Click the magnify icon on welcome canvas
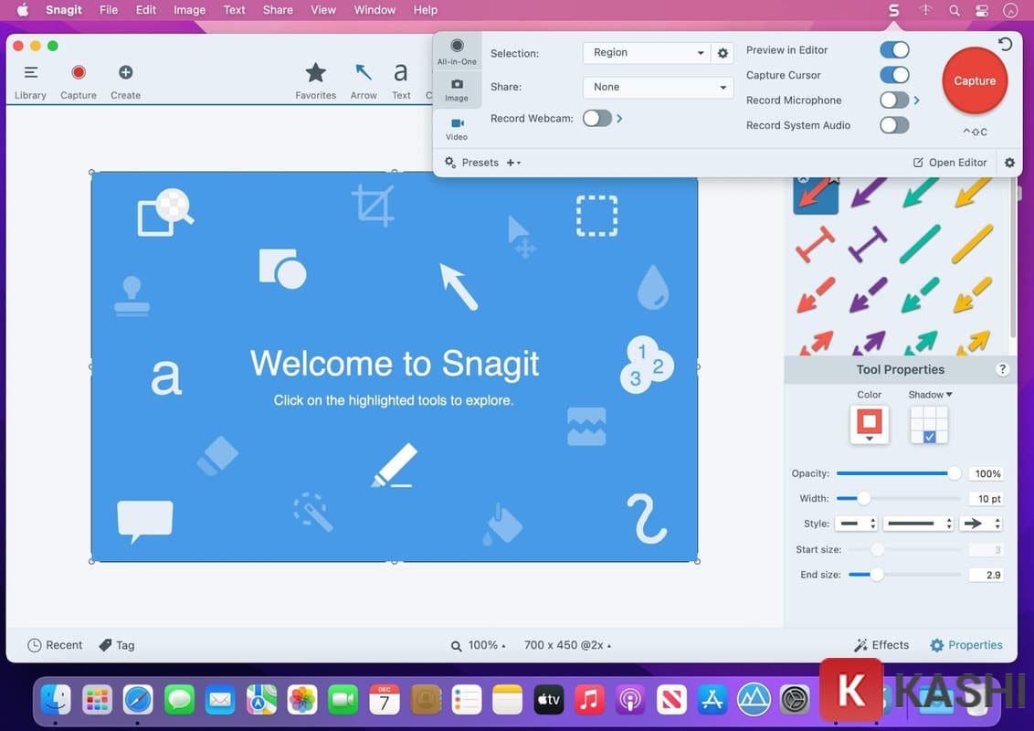 tap(164, 212)
